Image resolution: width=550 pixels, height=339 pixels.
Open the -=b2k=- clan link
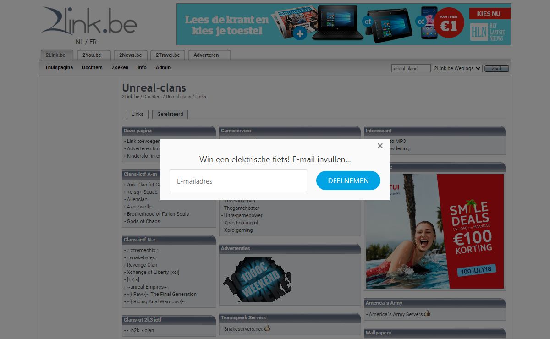click(140, 330)
